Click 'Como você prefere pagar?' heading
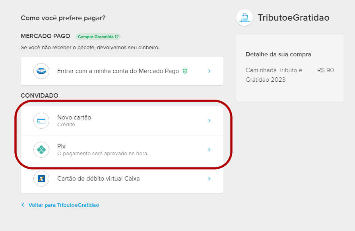This screenshot has height=231, width=355. 63,18
